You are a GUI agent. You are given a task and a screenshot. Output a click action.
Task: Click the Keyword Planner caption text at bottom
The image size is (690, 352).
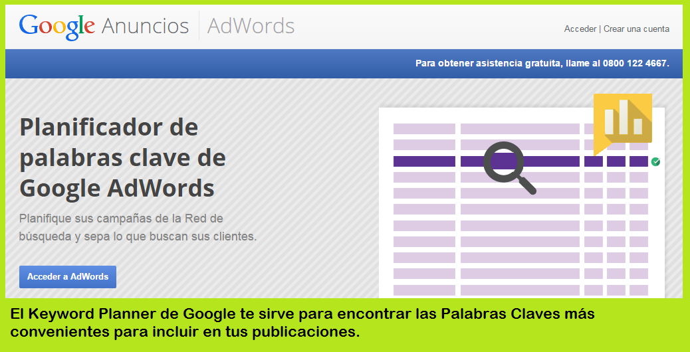302,322
